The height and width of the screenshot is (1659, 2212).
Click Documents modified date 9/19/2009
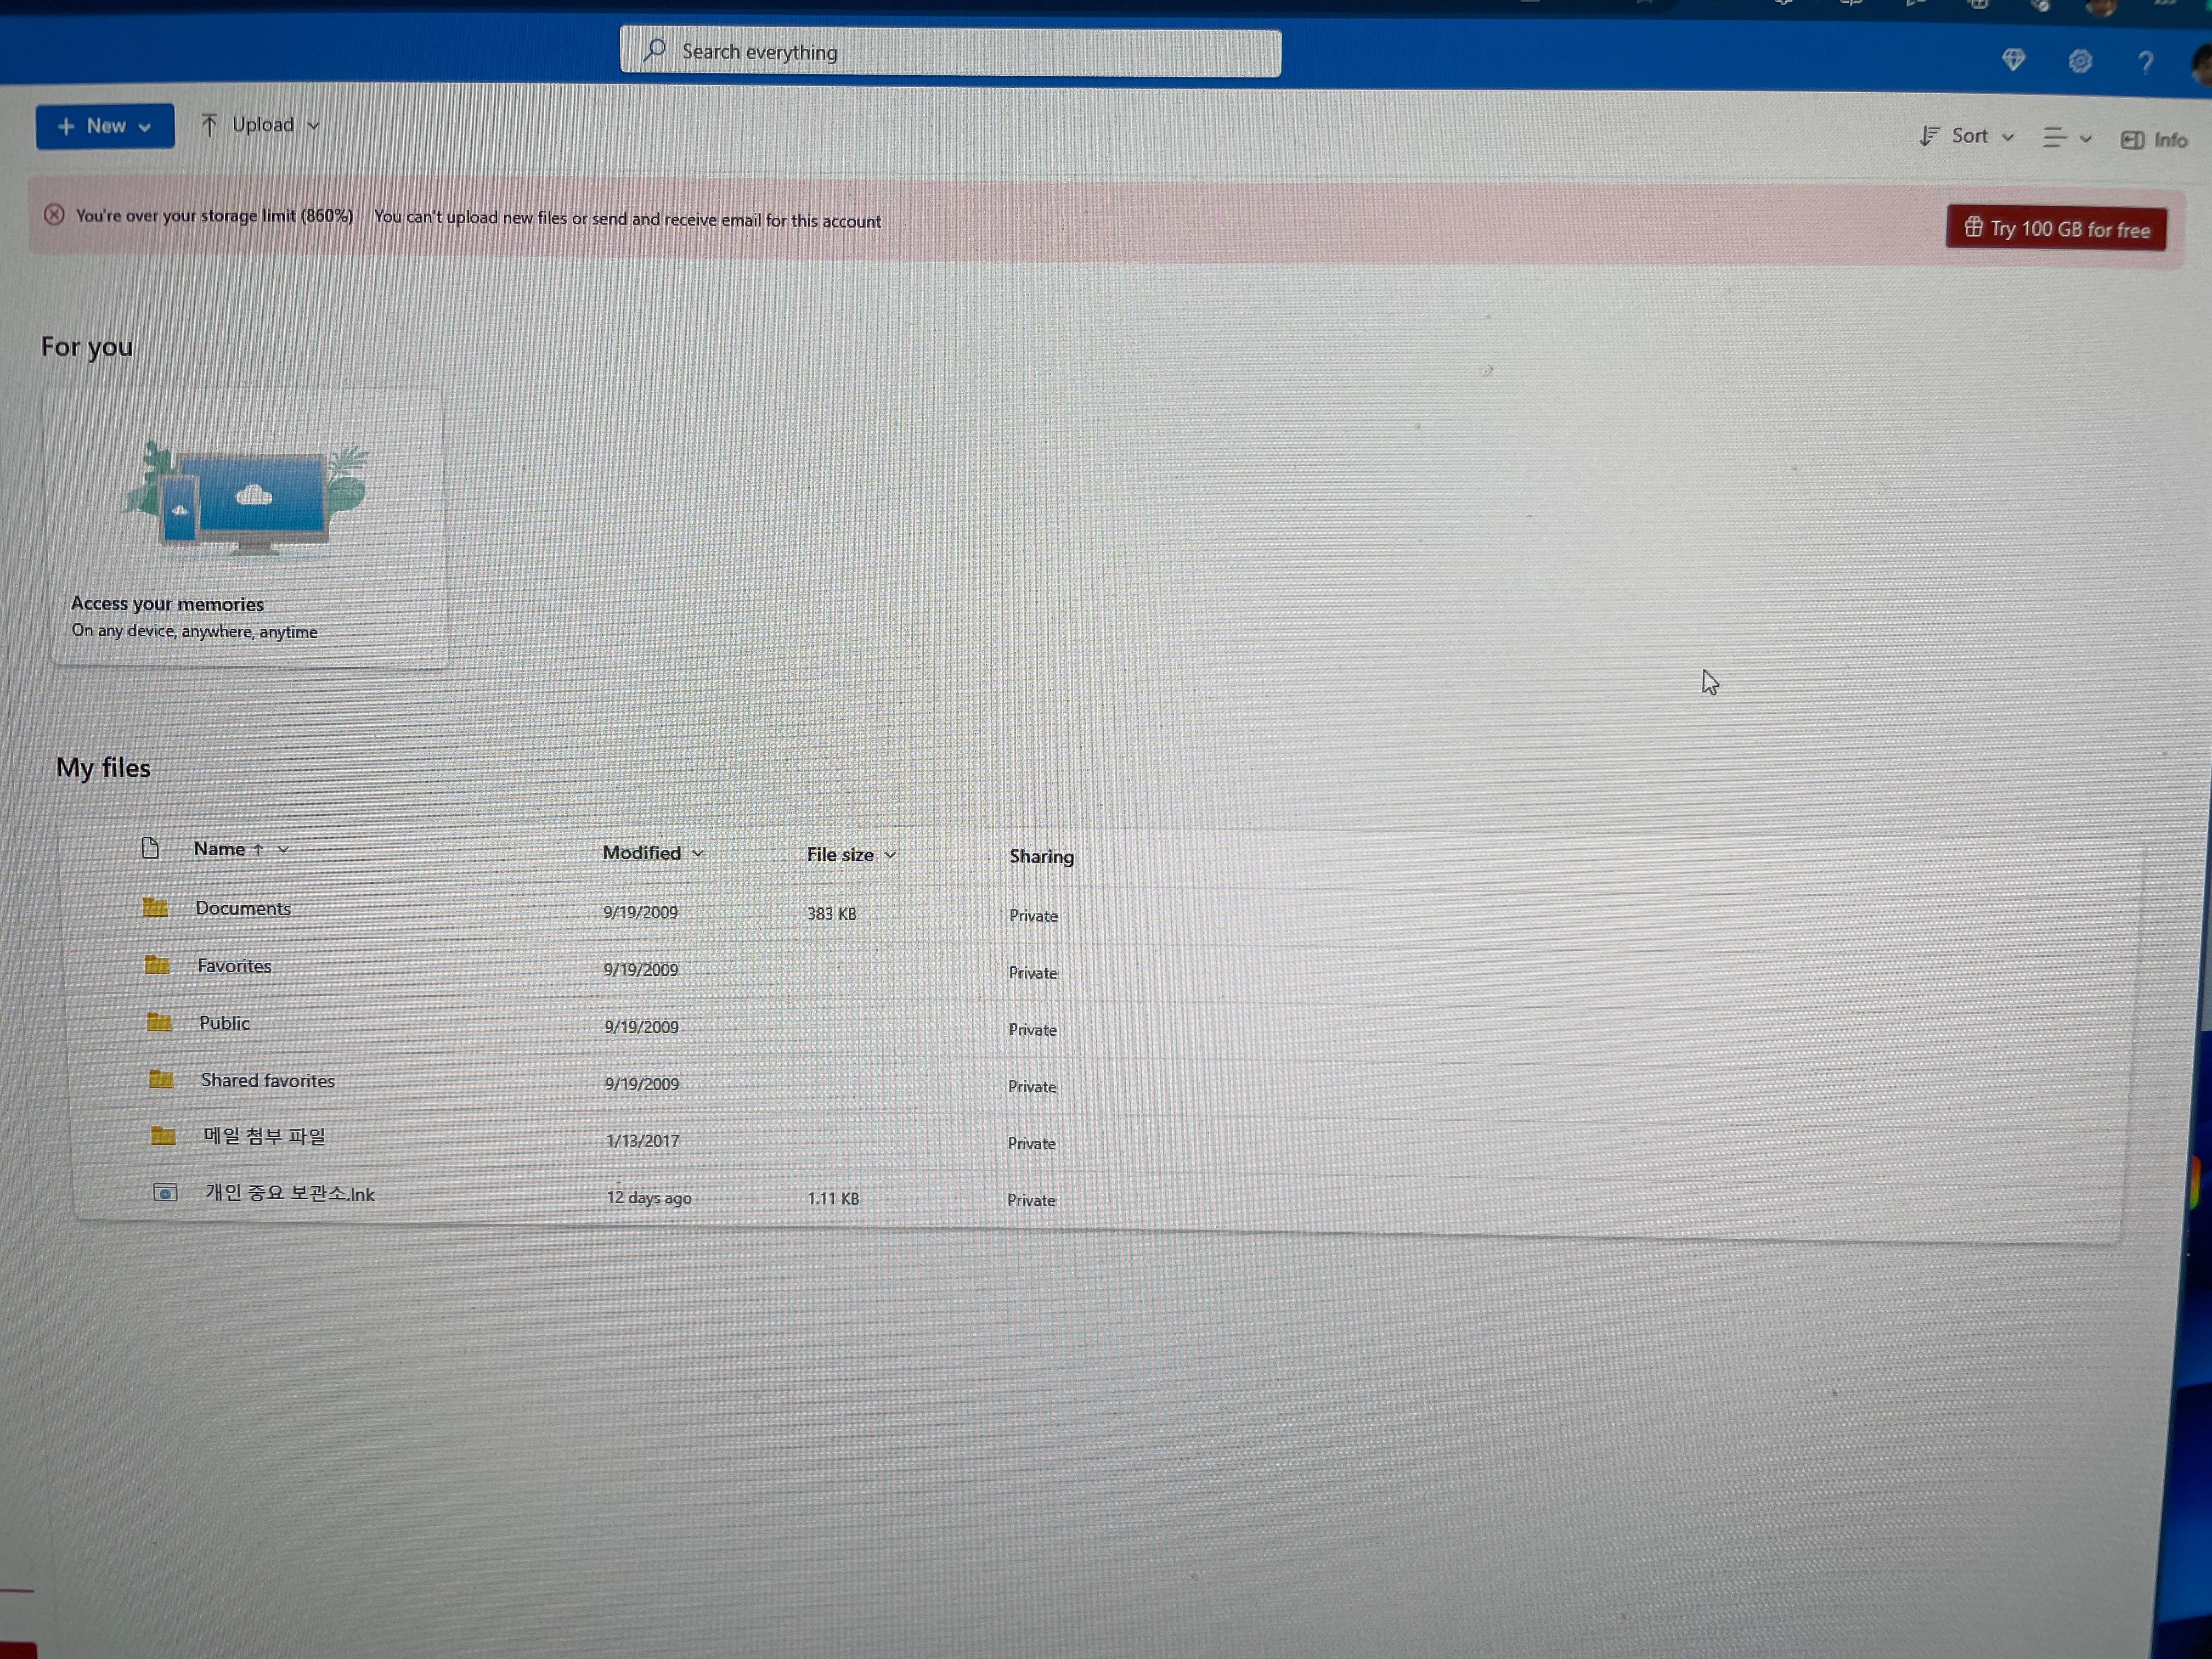coord(640,913)
